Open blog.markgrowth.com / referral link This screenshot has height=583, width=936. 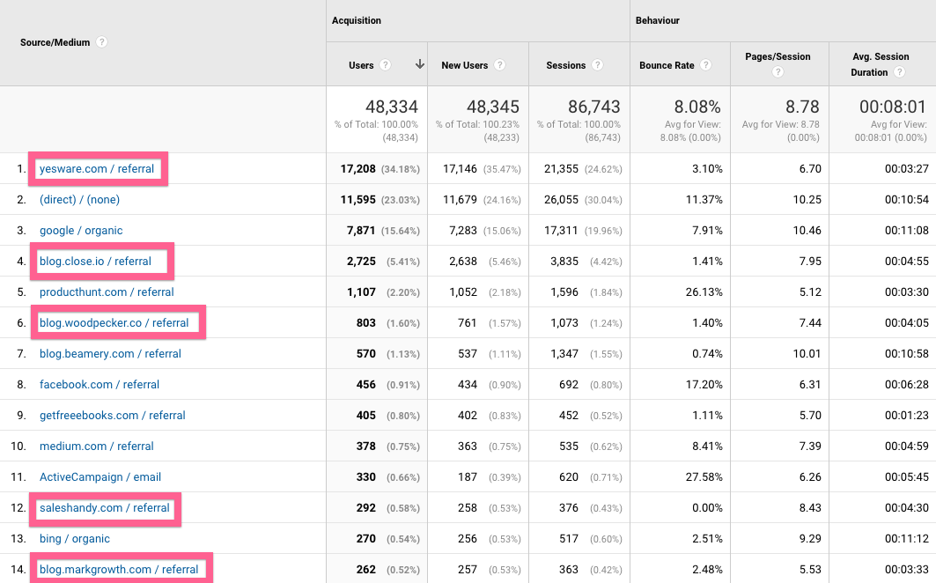119,569
